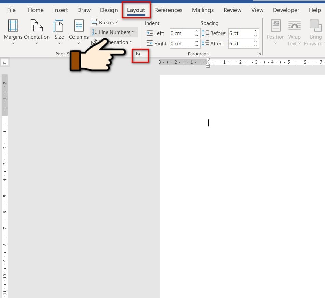
Task: Click the Indent Left icon
Action: coord(149,33)
